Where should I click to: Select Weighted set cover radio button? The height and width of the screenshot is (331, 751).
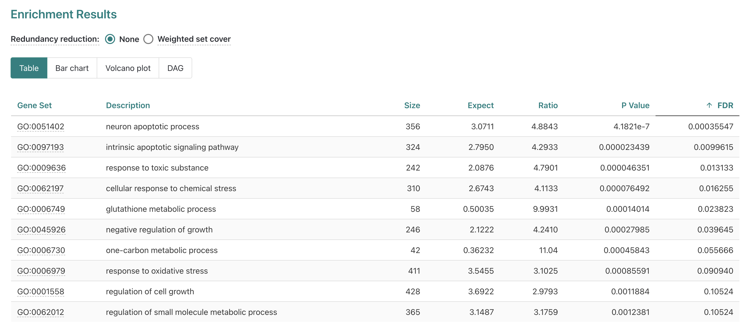[148, 39]
